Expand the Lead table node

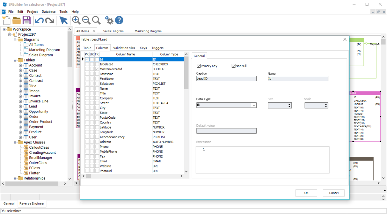[x=21, y=107]
